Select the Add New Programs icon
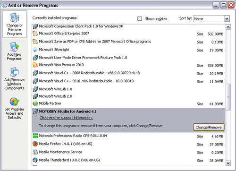236x171 pixels. 14,47
